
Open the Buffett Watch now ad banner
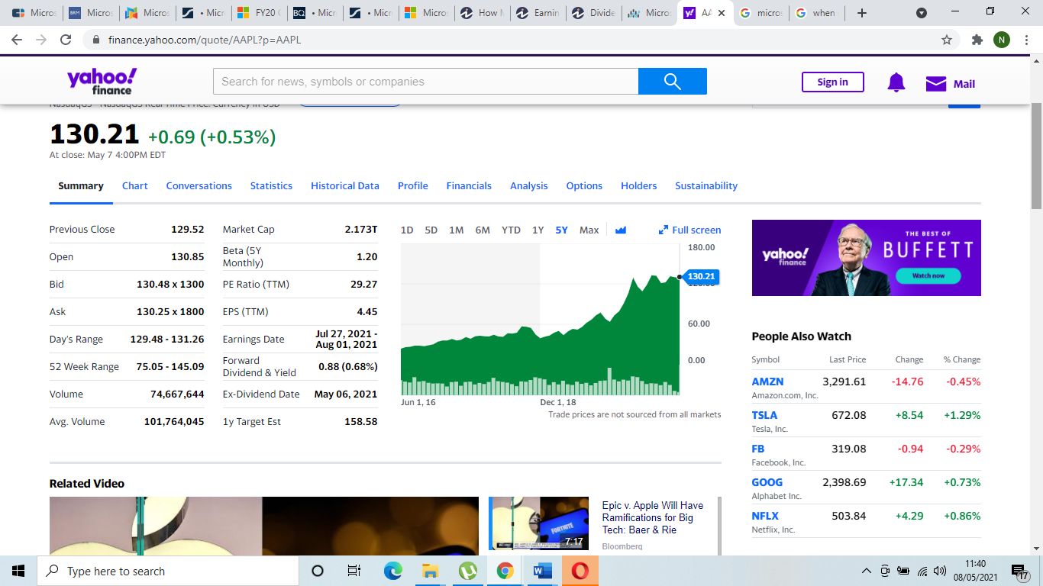(867, 258)
